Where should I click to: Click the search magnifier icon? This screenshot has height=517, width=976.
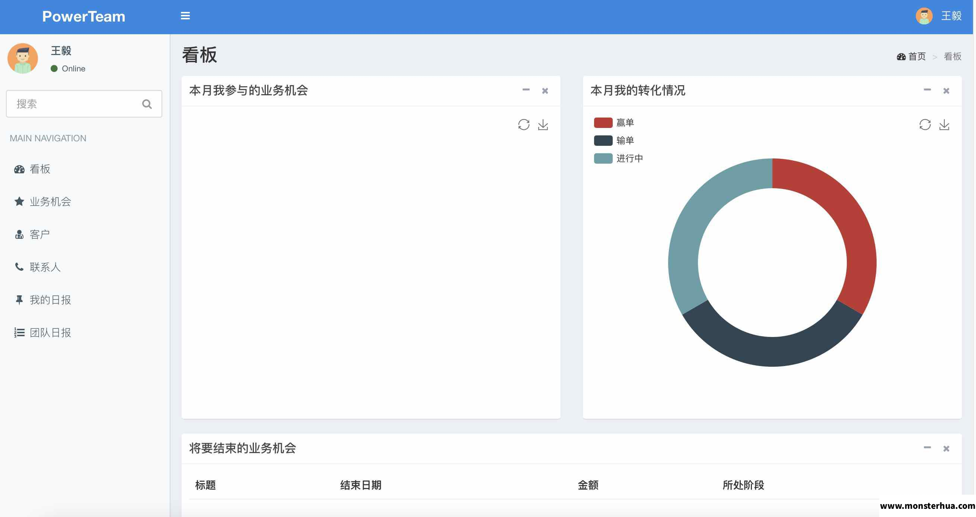(x=147, y=104)
